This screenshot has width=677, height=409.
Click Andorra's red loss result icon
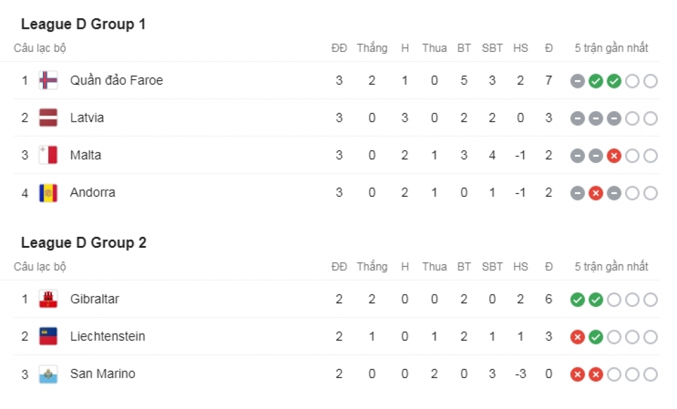[596, 193]
